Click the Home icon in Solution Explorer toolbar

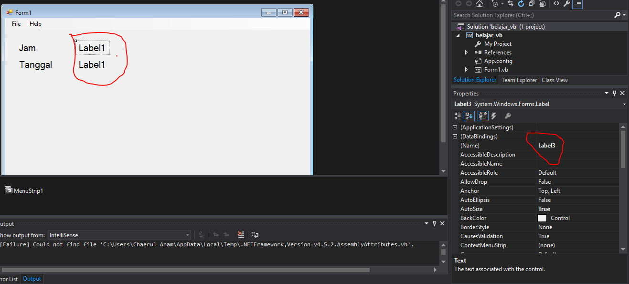coord(480,4)
